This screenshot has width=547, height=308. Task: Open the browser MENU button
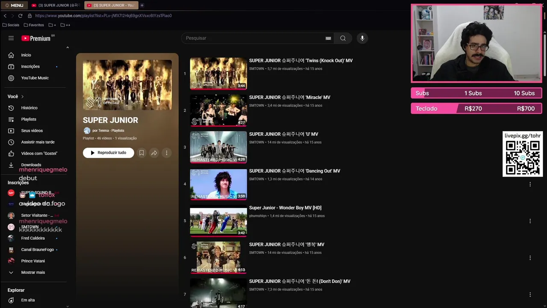click(14, 5)
